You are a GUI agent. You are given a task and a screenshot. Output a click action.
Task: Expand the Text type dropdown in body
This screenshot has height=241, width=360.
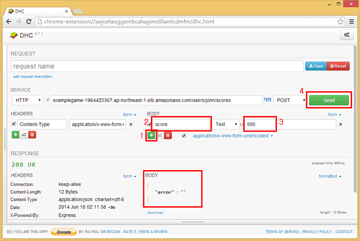pos(226,124)
